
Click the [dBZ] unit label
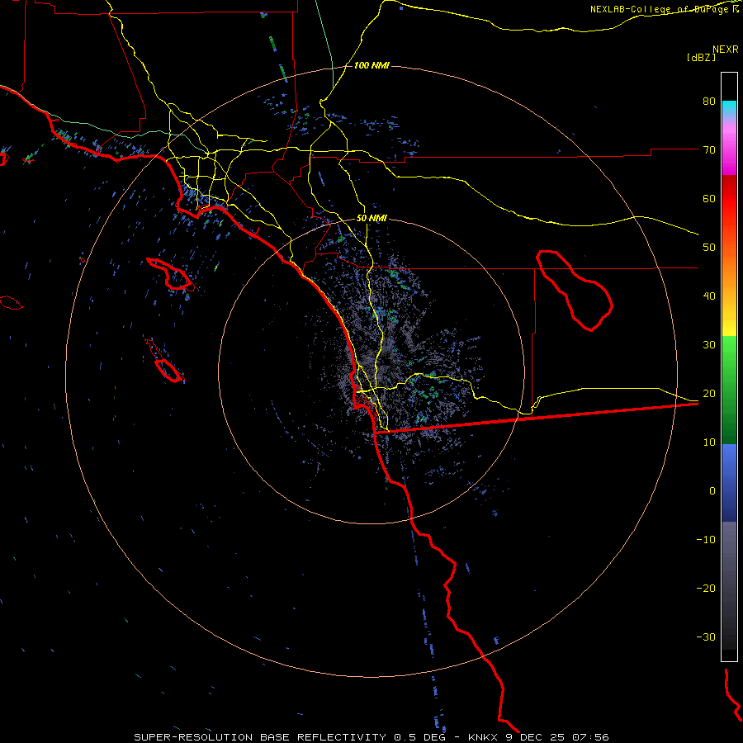701,58
